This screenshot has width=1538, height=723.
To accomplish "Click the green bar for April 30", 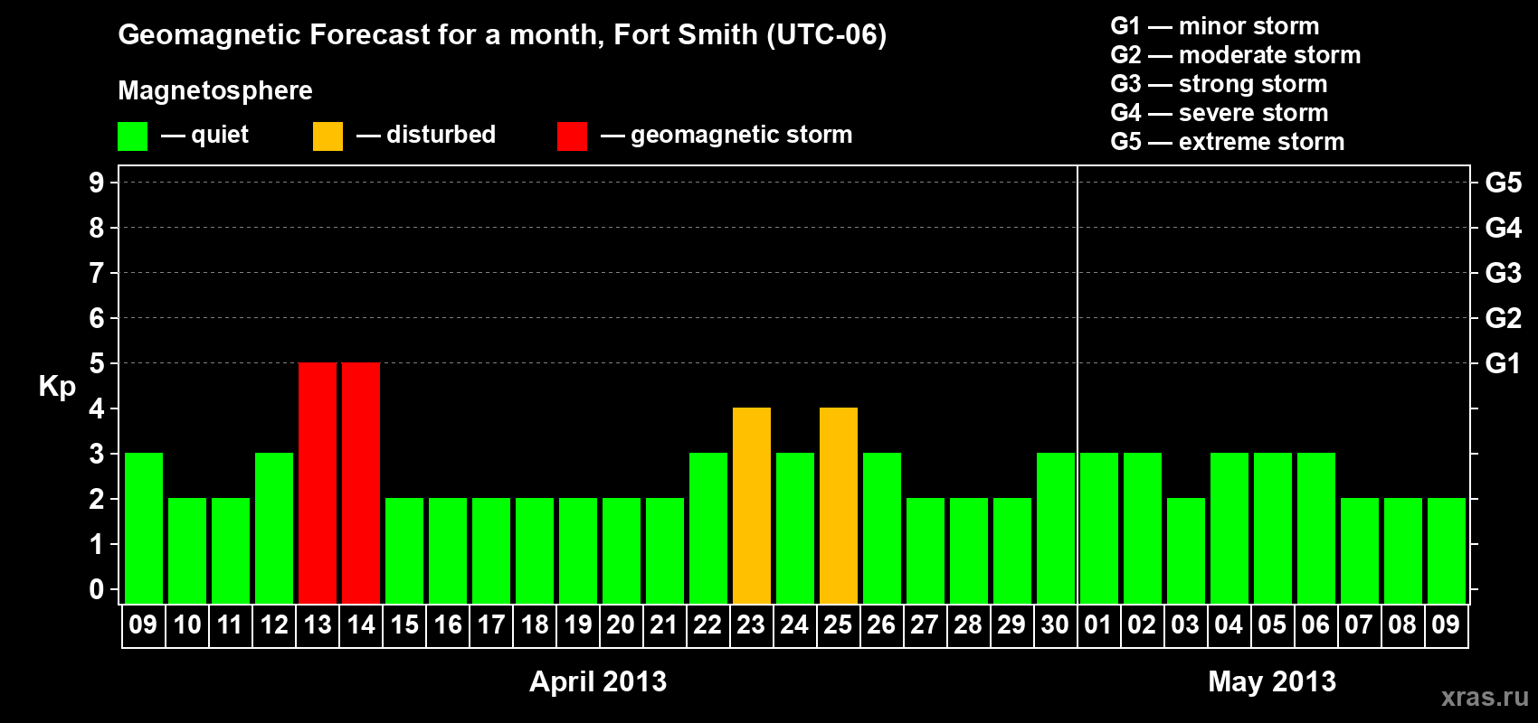I will pyautogui.click(x=1056, y=529).
